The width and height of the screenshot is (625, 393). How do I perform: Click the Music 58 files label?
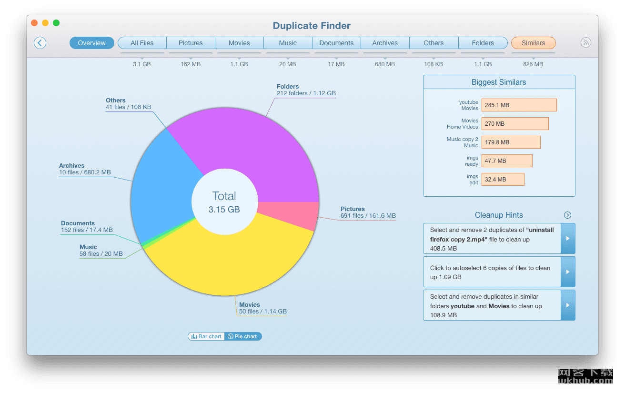click(101, 251)
